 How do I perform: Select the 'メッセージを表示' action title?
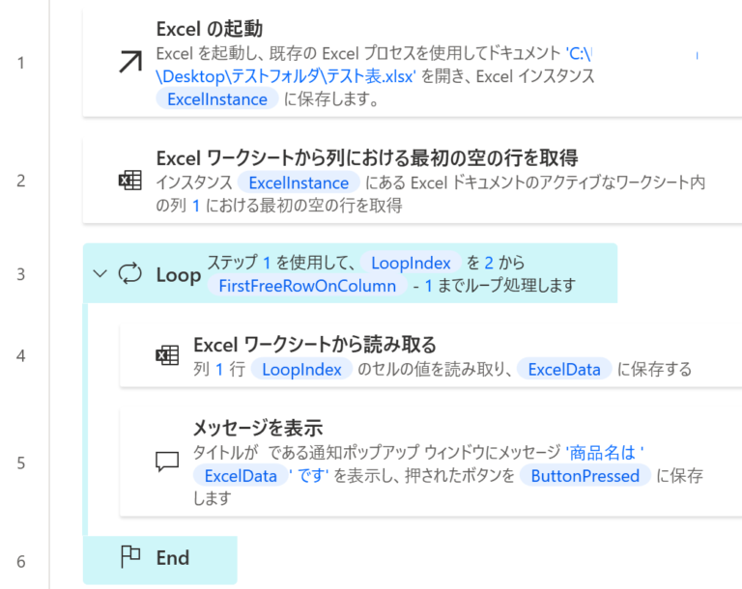point(257,428)
